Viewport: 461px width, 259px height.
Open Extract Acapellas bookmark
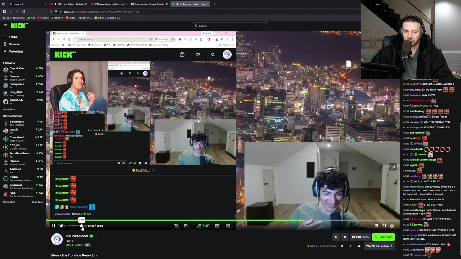[107, 18]
